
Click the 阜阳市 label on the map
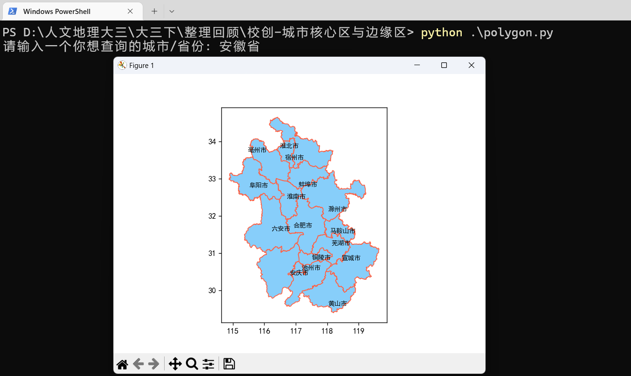(x=259, y=185)
